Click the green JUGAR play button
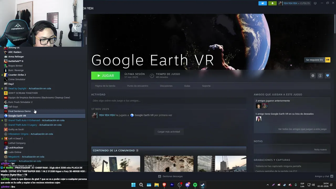The image size is (336, 189). [106, 76]
